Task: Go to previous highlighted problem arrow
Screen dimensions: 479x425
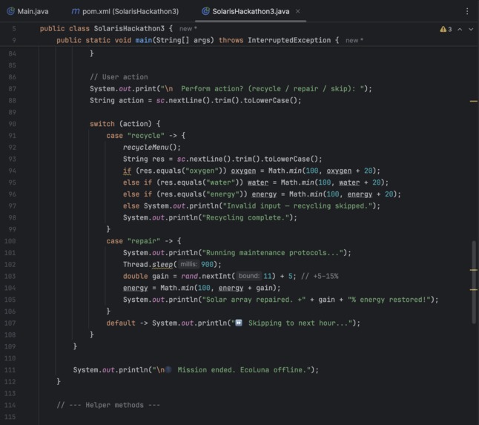Action: coord(460,30)
